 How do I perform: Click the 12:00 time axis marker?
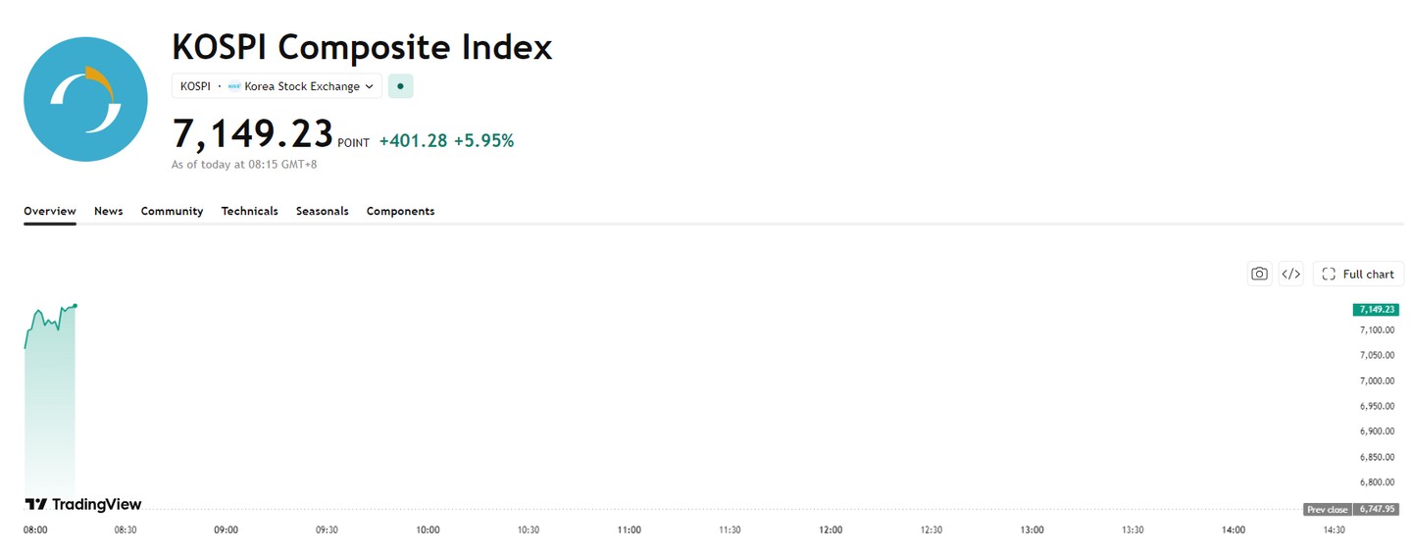click(x=831, y=529)
